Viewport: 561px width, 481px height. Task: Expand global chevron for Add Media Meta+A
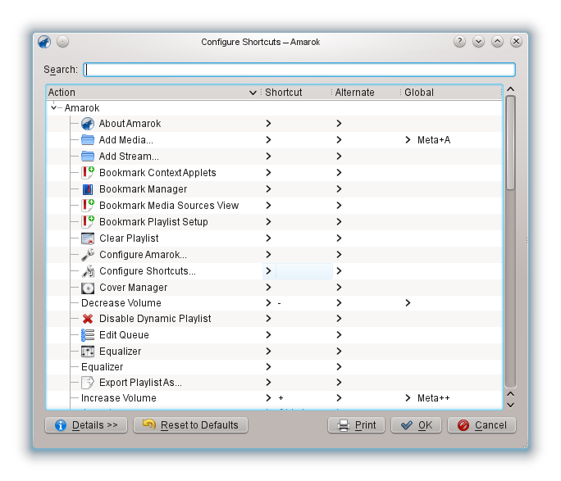pos(408,140)
